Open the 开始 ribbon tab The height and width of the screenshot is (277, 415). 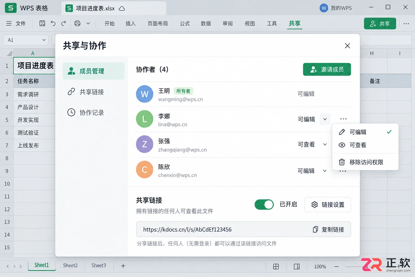point(110,23)
